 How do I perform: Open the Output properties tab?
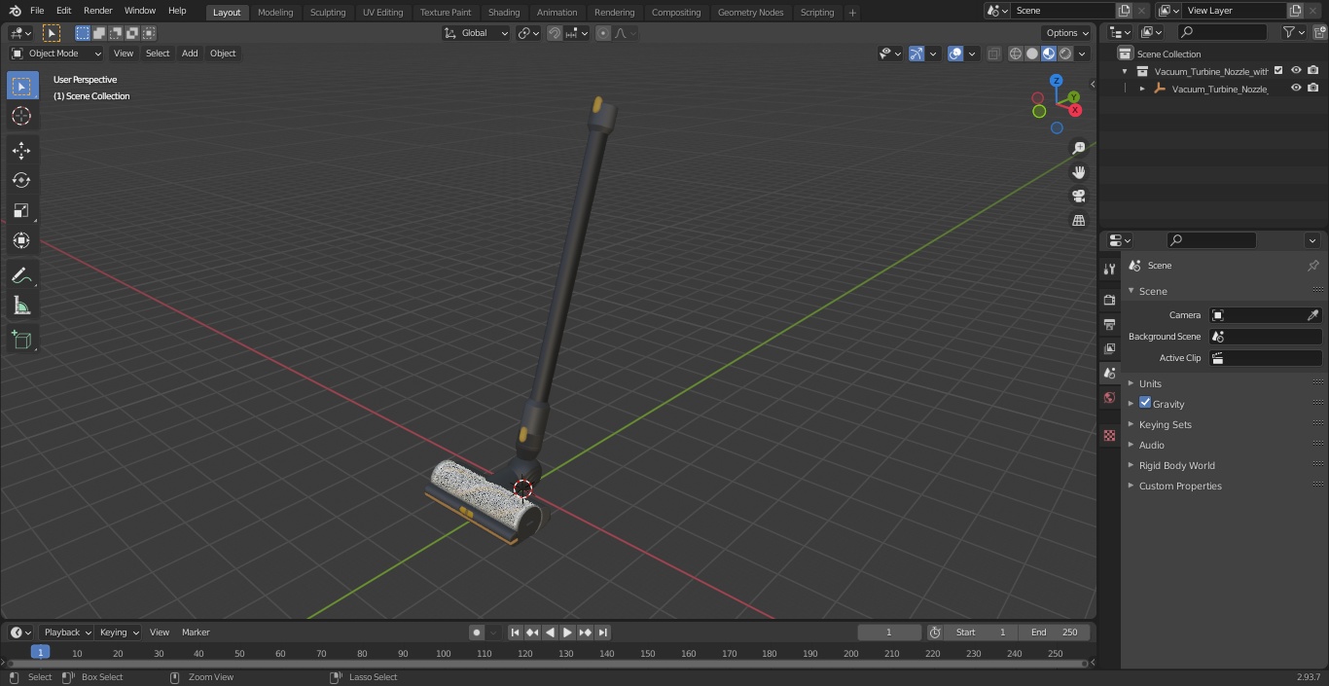(1109, 324)
